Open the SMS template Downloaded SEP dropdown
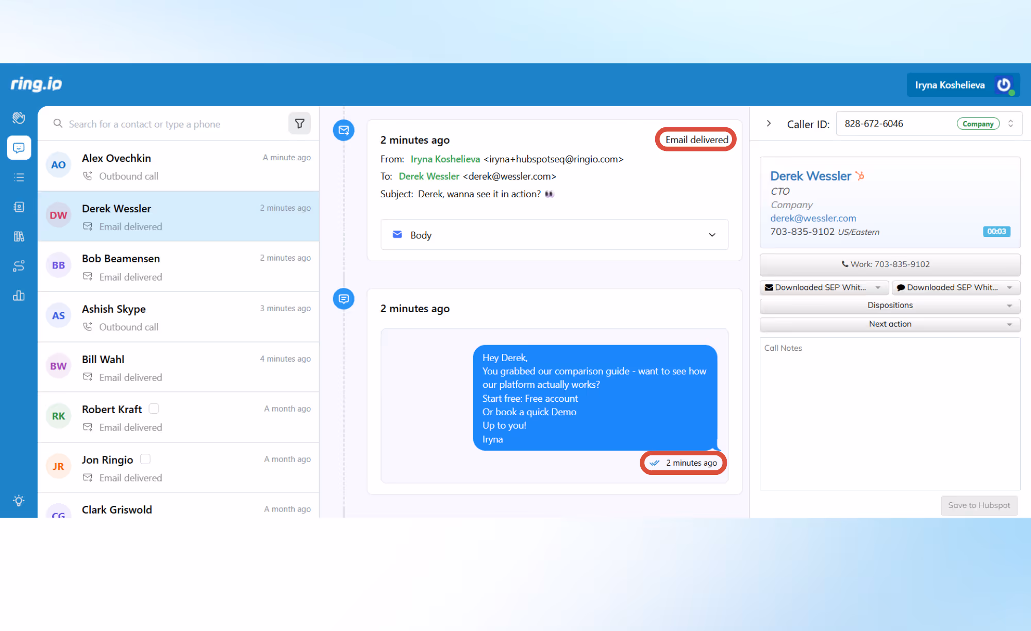The width and height of the screenshot is (1031, 631). coord(956,287)
